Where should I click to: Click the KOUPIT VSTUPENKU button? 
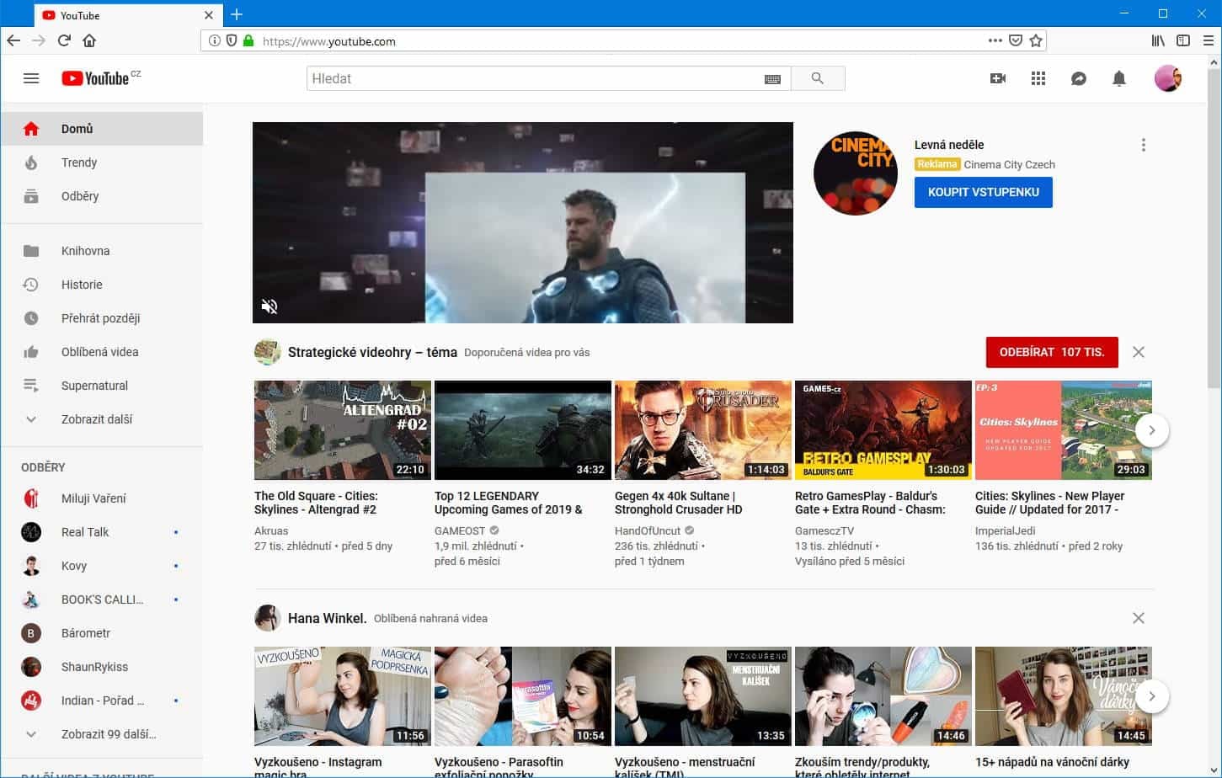(984, 192)
